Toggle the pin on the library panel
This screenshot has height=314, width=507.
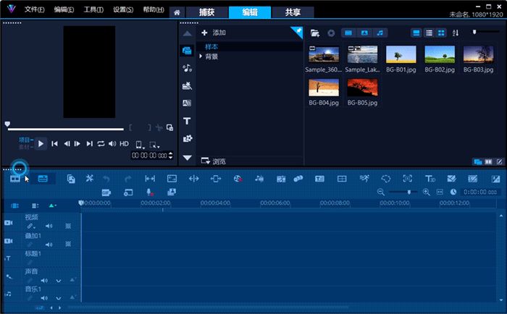[297, 32]
